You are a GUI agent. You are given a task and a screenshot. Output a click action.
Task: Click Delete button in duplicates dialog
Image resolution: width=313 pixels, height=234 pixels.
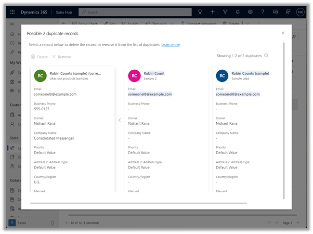[x=39, y=57]
